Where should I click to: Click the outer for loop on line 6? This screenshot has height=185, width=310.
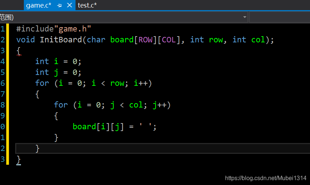click(94, 83)
